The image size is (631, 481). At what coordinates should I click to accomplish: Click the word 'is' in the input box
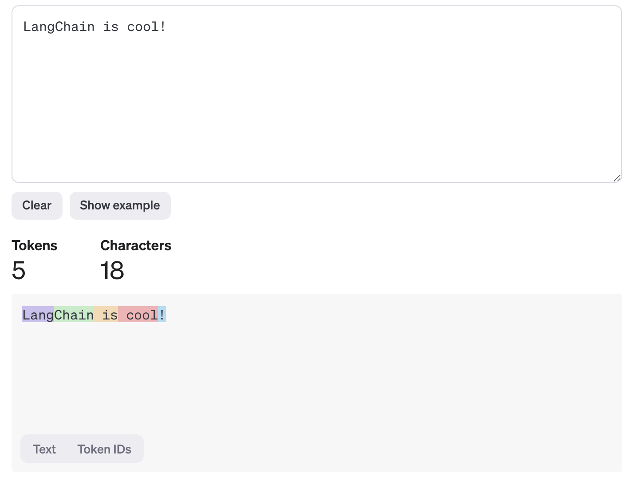pos(110,27)
